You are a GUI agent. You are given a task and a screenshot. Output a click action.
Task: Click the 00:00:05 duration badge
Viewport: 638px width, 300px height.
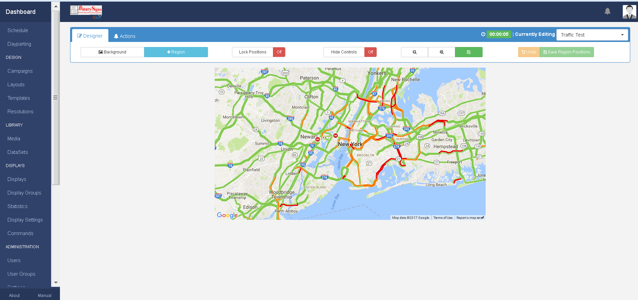tap(499, 34)
